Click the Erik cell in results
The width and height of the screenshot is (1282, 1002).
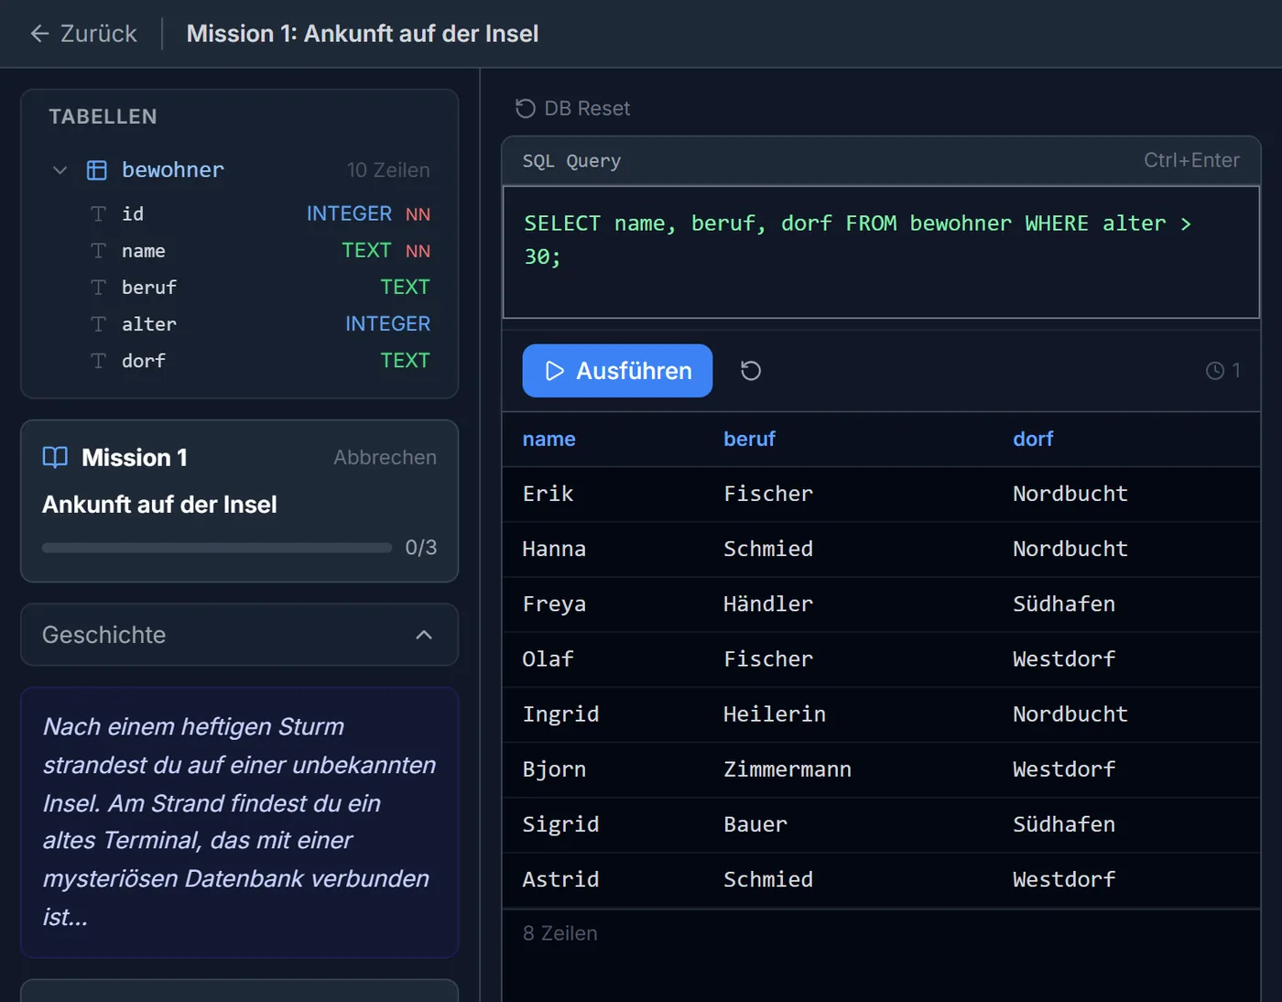point(548,495)
